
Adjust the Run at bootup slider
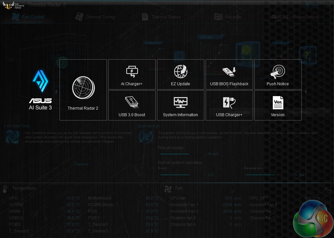coord(182,154)
